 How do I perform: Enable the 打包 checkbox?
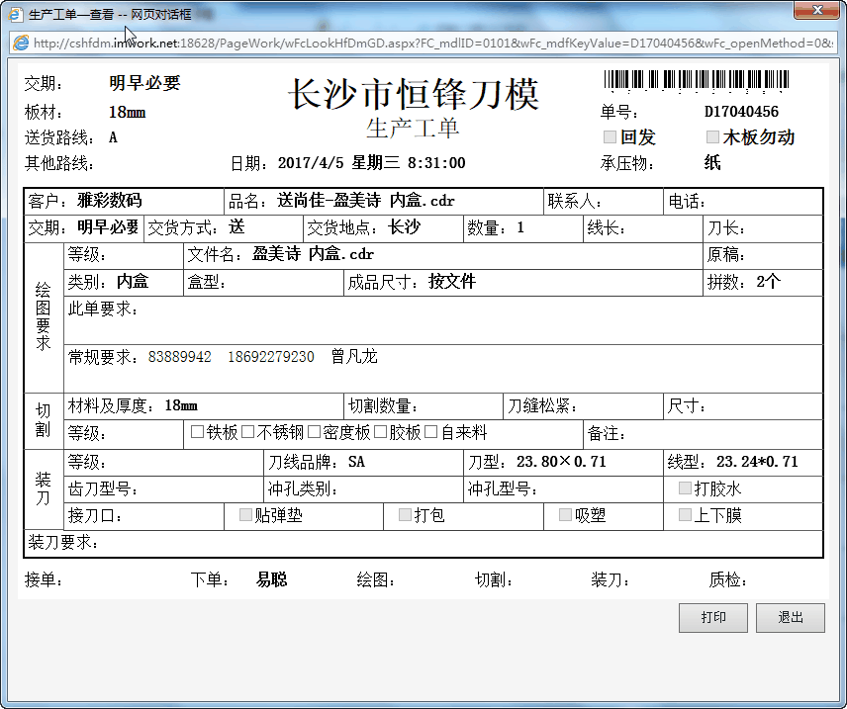(404, 515)
